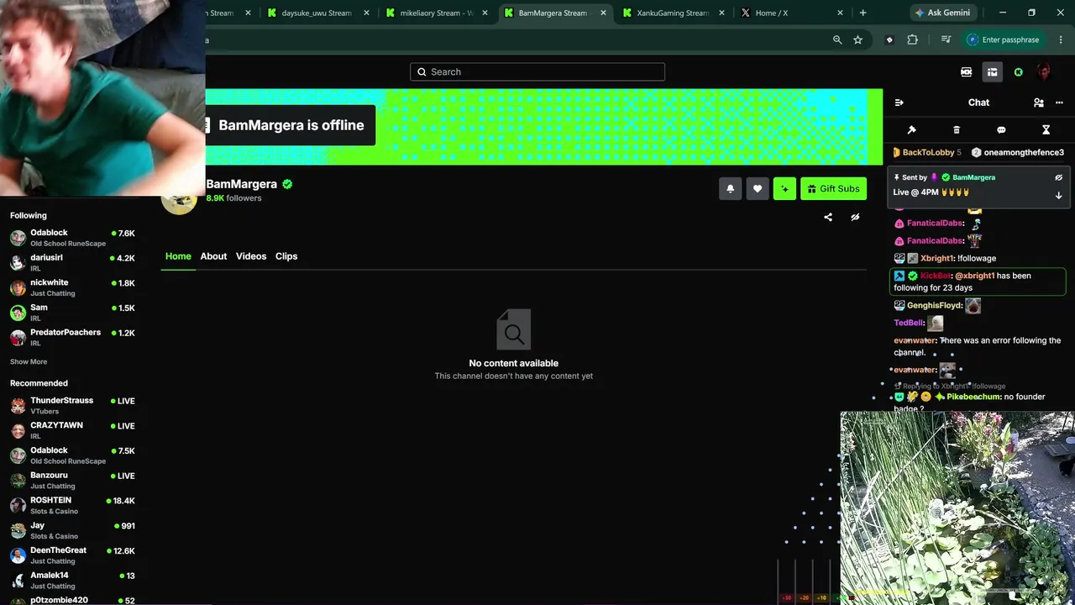This screenshot has height=605, width=1075.
Task: Click the highlighted store icon in header
Action: (x=992, y=72)
